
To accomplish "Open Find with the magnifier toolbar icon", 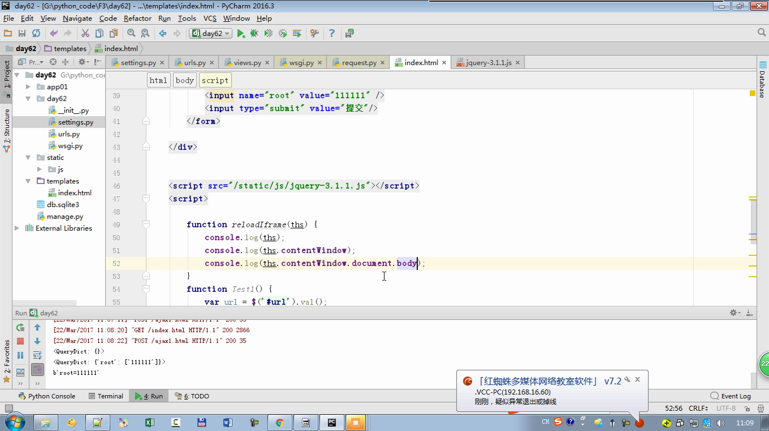I will tap(131, 34).
